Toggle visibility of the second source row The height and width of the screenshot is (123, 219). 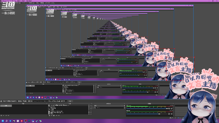pyautogui.click(x=89, y=107)
